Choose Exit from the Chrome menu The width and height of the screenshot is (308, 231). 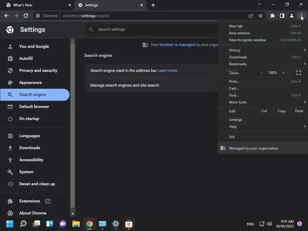pos(263,137)
